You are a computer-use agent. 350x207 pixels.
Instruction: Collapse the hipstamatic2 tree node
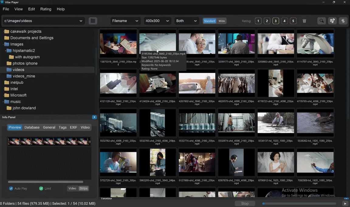5,51
